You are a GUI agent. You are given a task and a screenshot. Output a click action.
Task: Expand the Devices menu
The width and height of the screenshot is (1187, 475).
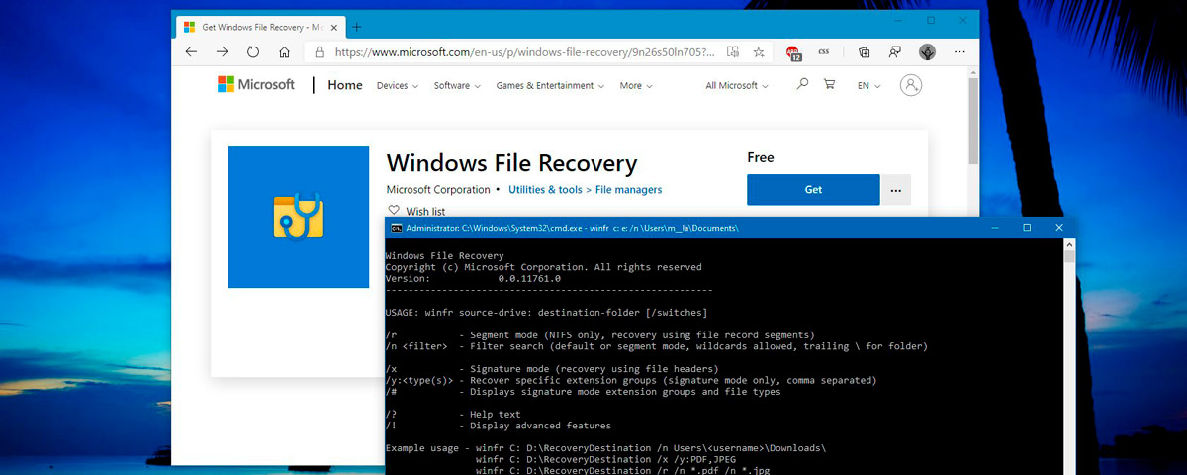(398, 86)
